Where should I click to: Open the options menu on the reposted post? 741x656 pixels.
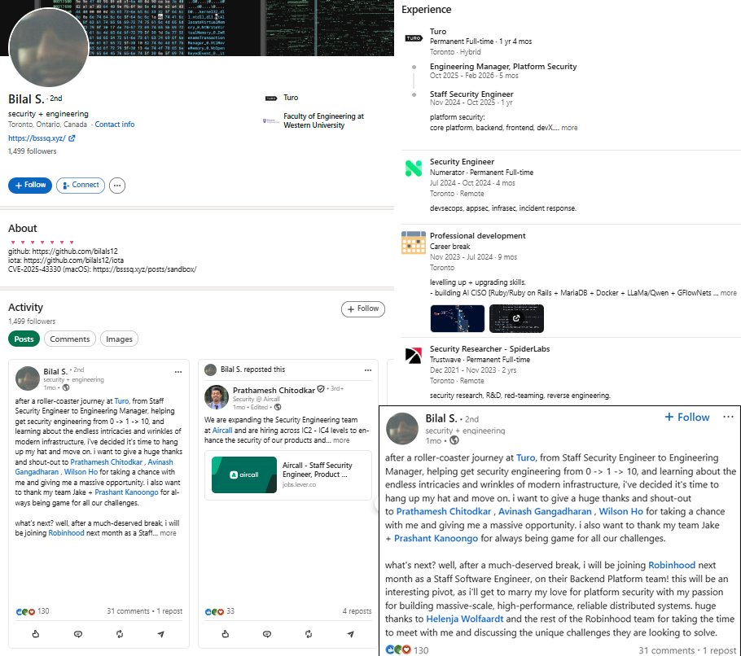[366, 371]
